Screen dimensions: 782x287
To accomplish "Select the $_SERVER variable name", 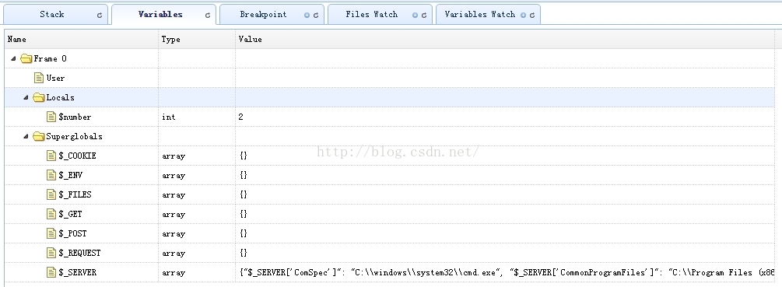I will (x=77, y=272).
